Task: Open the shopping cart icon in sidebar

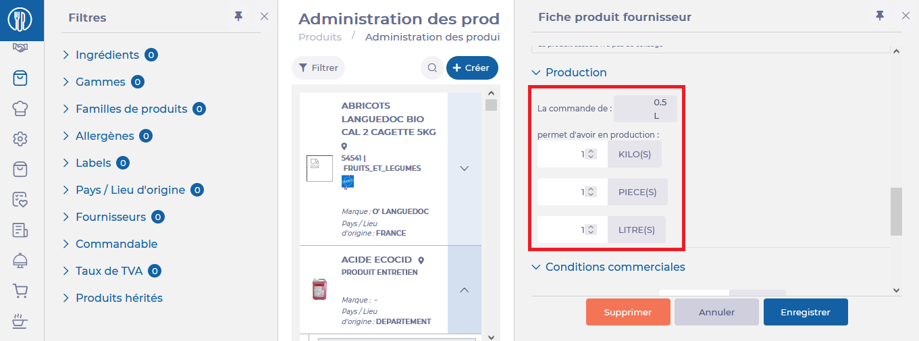Action: 20,291
